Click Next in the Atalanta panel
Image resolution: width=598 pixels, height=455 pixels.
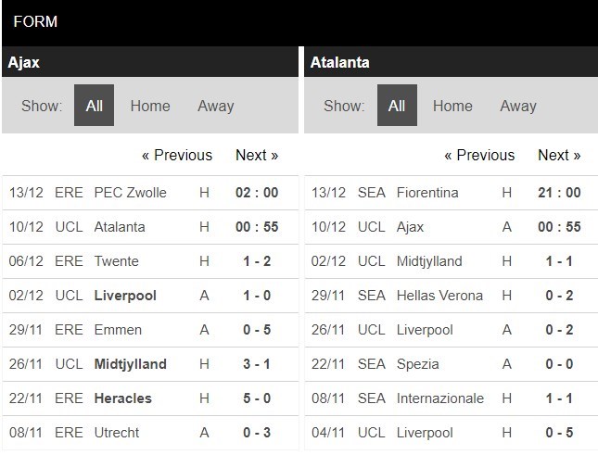[x=559, y=156]
